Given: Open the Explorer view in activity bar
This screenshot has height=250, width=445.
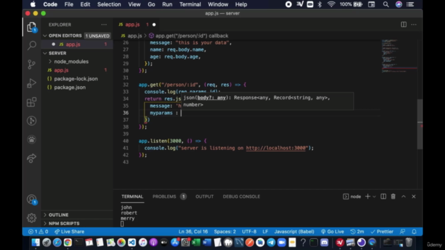Looking at the screenshot, I should coord(31,27).
